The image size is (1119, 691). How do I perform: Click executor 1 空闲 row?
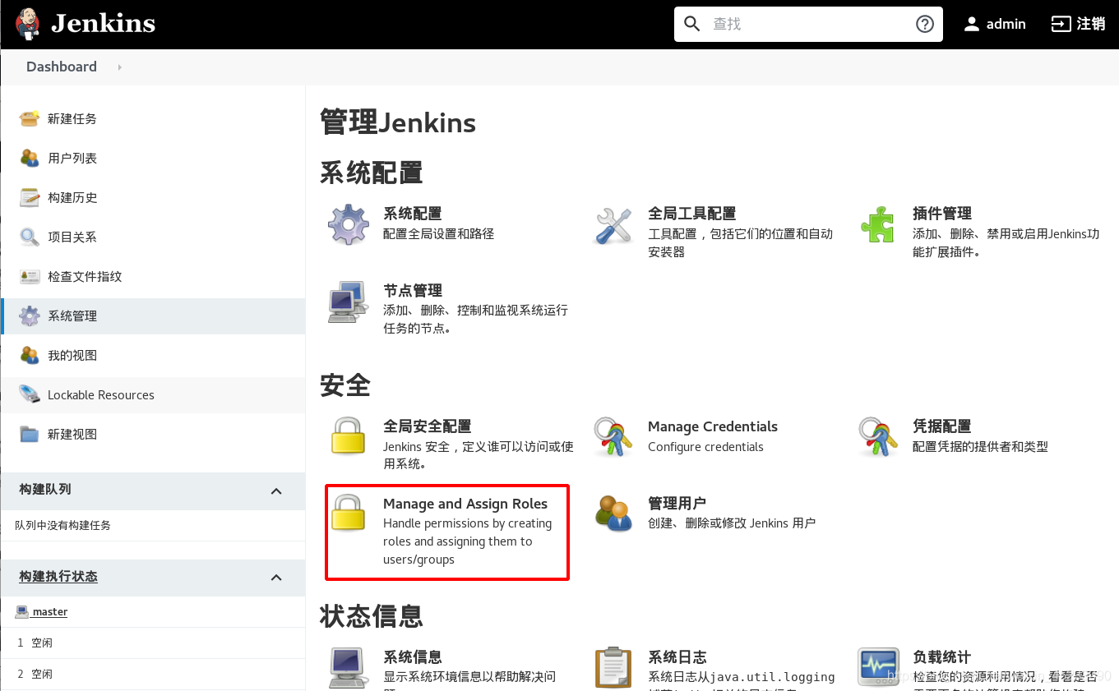[153, 643]
